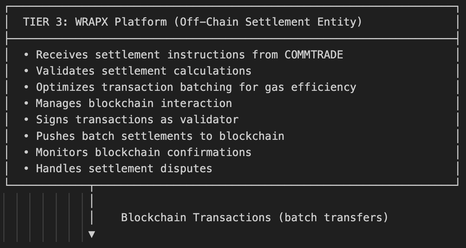The width and height of the screenshot is (466, 248).
Task: Click the "Optimizes transaction batching" text
Action: click(134, 87)
